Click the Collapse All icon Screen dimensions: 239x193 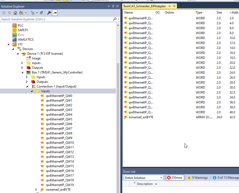click(x=41, y=13)
